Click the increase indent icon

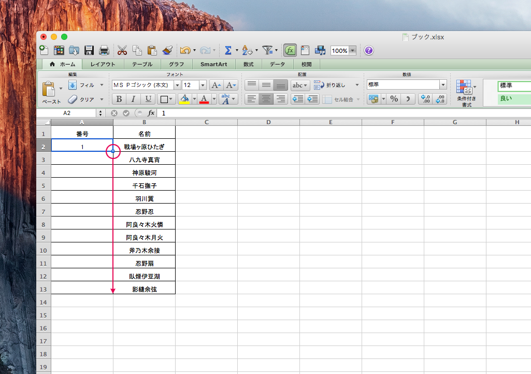[312, 99]
